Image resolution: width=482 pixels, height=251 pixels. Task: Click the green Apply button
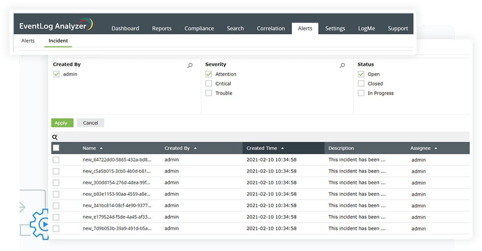click(62, 123)
